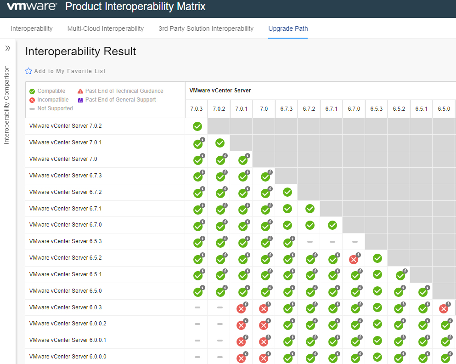Screen dimensions: 456x364
Task: Select the row label VMware vCenter Server 7.0.2
Action: click(65, 126)
